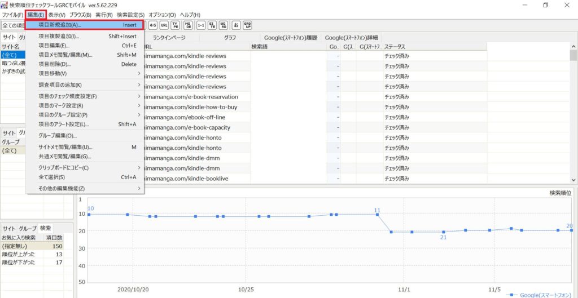Image resolution: width=578 pixels, height=298 pixels.
Task: Click the GROUP toolbar icon
Action: coord(247,25)
